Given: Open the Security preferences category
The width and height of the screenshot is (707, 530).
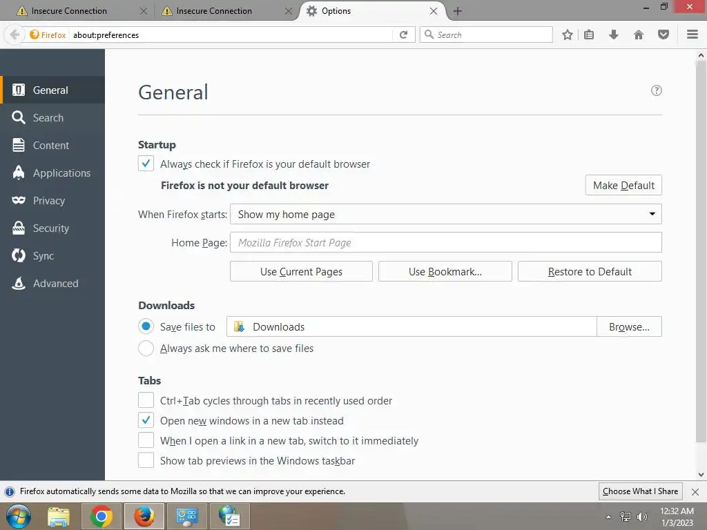Looking at the screenshot, I should pos(52,228).
